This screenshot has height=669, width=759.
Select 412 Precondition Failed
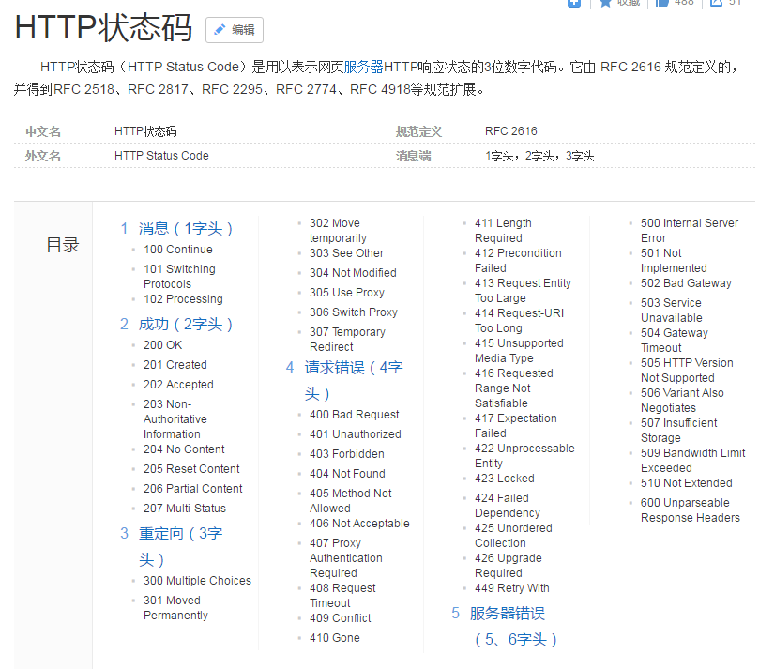tap(518, 261)
